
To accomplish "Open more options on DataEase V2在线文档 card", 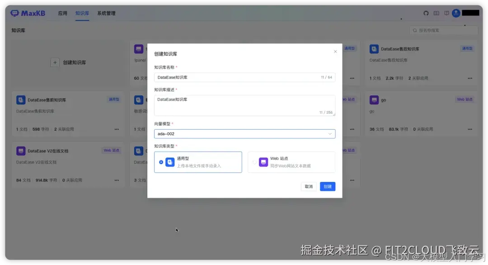I will 117,180.
